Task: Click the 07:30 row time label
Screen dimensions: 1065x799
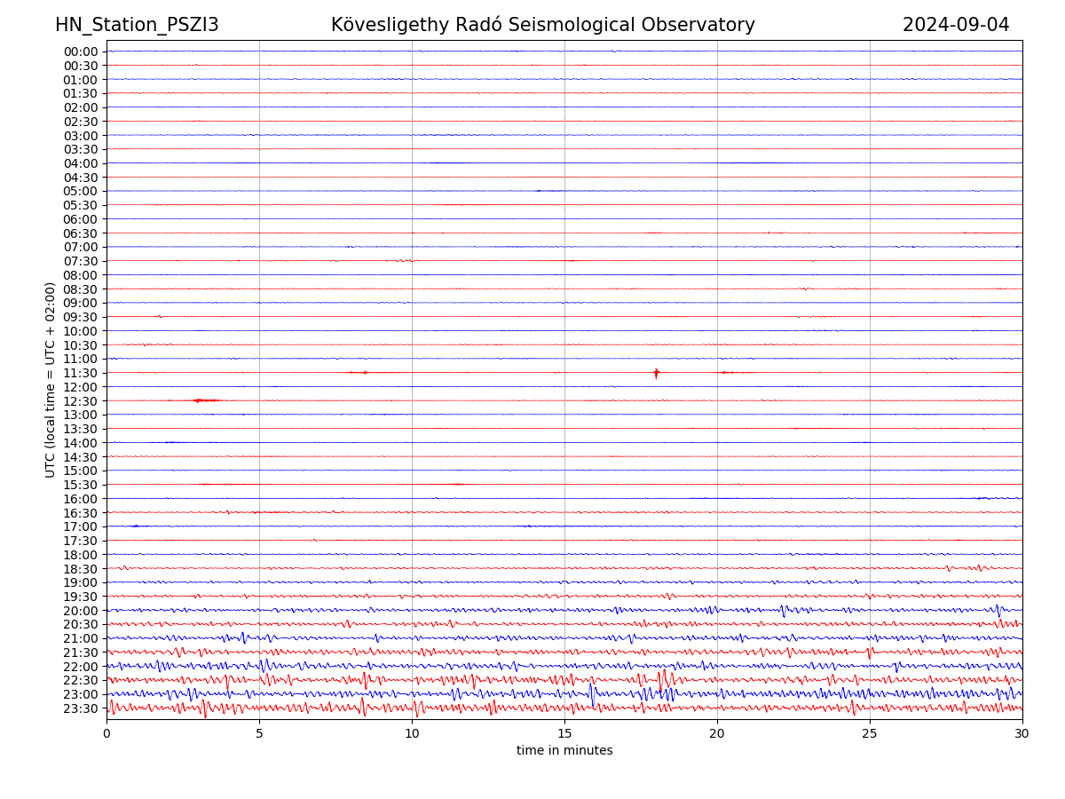Action: point(81,261)
